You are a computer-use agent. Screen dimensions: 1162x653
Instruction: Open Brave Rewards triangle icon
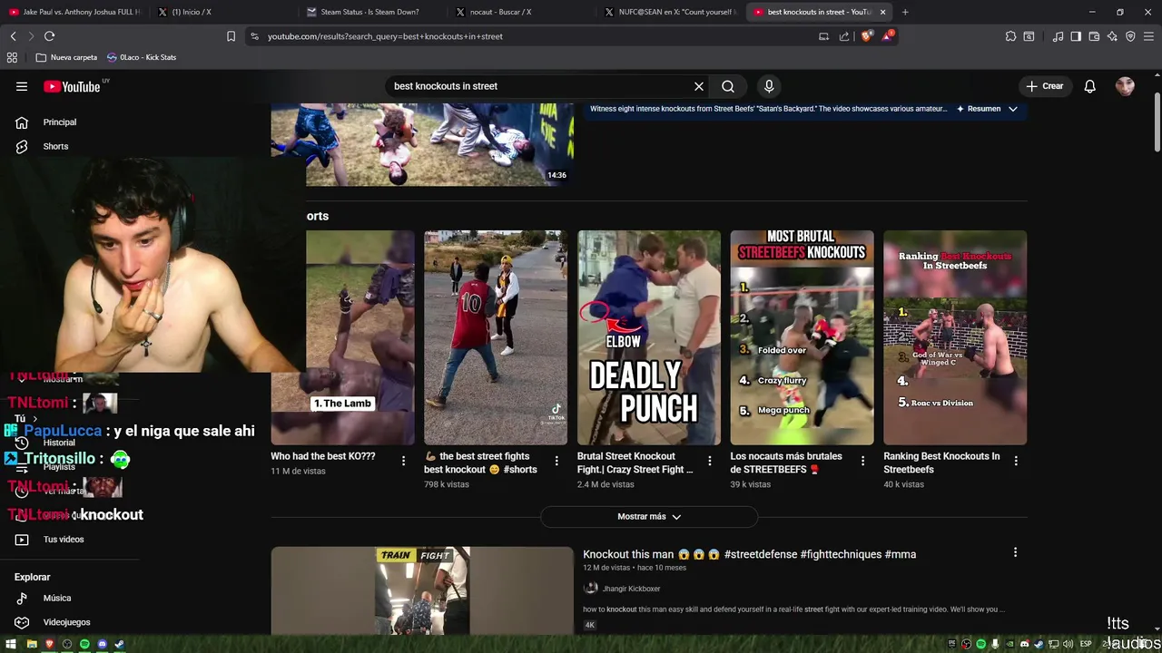click(x=889, y=36)
